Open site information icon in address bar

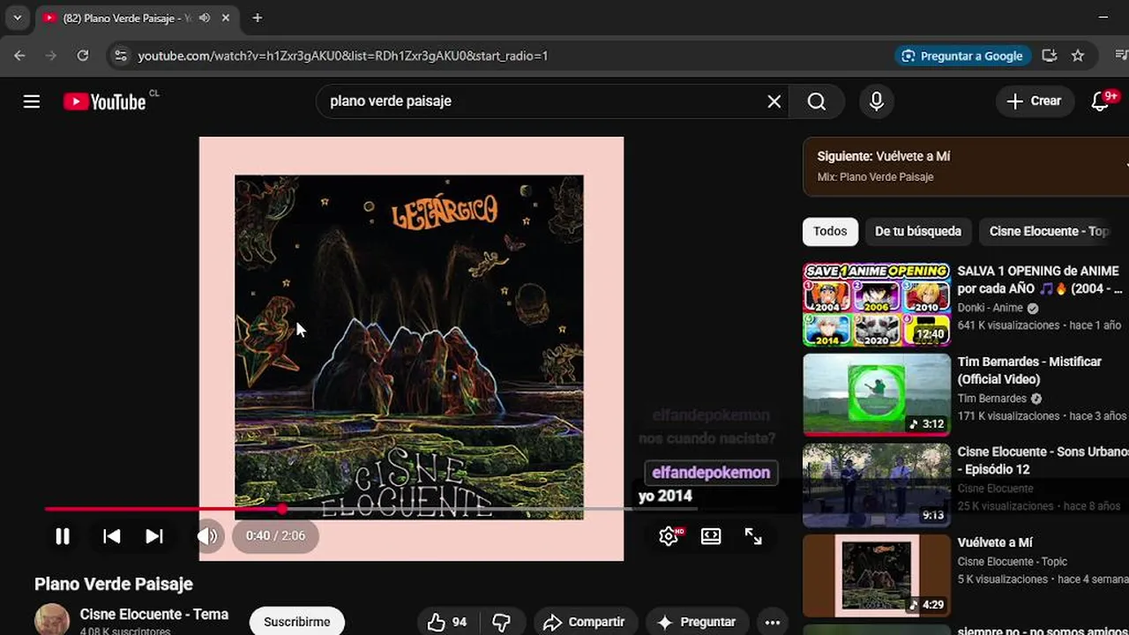(x=121, y=56)
